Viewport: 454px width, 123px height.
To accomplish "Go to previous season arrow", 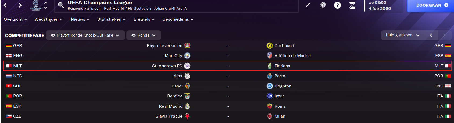I will coord(431,35).
